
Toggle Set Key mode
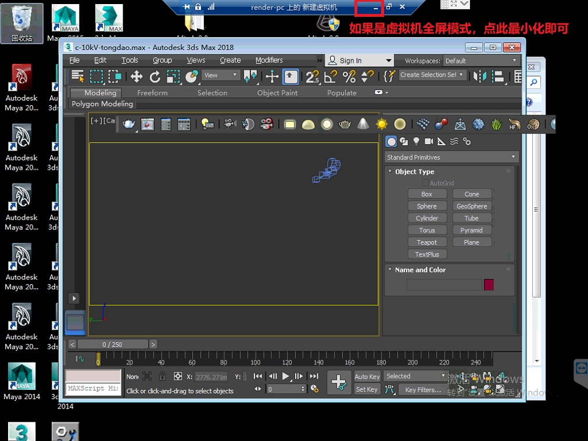tap(367, 389)
